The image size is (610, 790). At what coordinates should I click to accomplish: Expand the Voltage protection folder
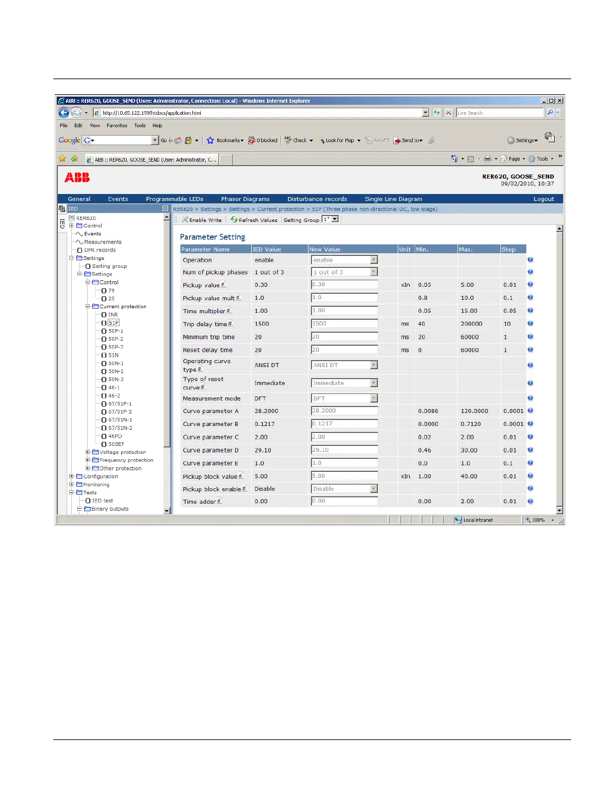pyautogui.click(x=88, y=452)
